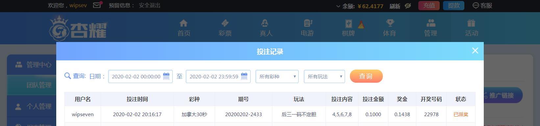Click the orange 查询 search button
The height and width of the screenshot is (126, 540).
[x=366, y=76]
